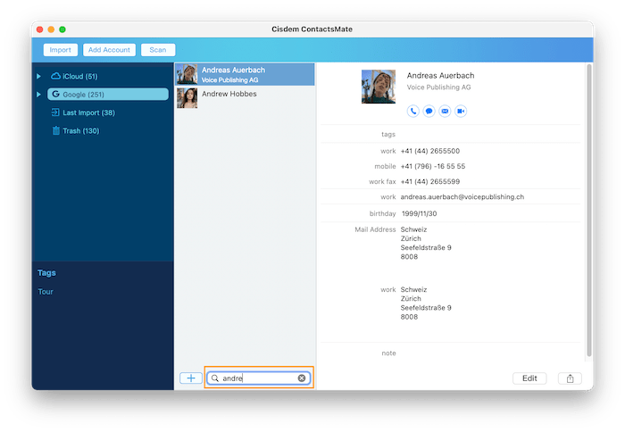Select Andrew Hobbes in contact list
Viewport: 625px width, 432px height.
coord(245,98)
